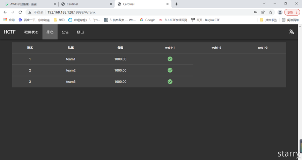Click the 更新 update button in Chrome
This screenshot has width=302, height=160.
(x=292, y=12)
